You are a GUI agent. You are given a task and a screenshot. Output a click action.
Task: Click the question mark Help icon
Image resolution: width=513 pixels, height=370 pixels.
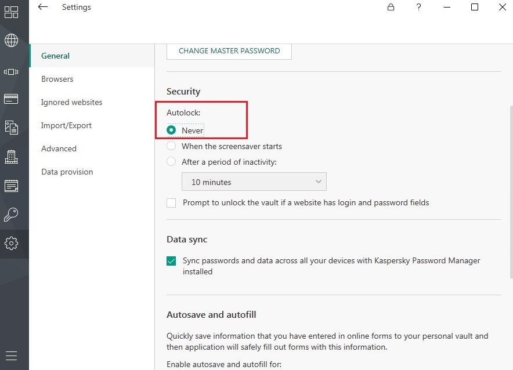[419, 8]
